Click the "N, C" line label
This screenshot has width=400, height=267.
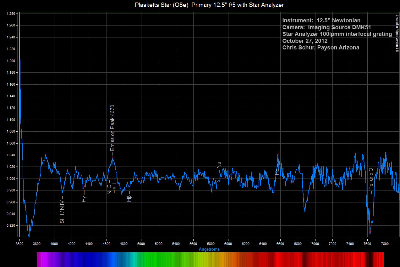coord(109,189)
